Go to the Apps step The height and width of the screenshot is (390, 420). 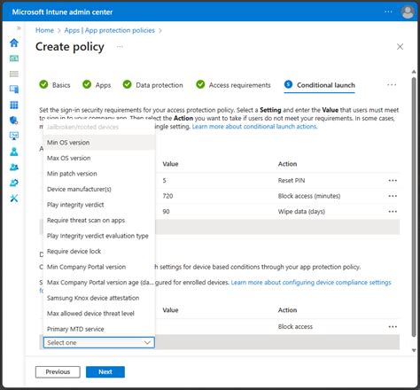pos(97,85)
